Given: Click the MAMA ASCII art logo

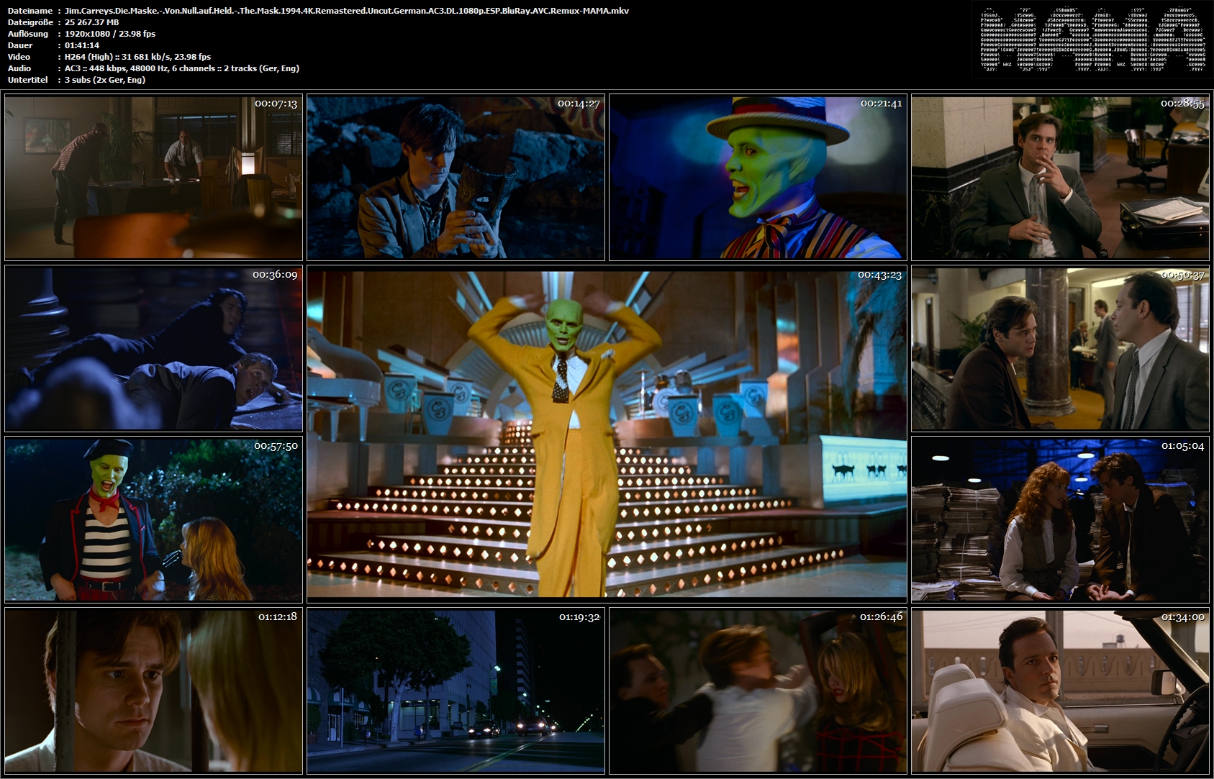Looking at the screenshot, I should pos(1092,40).
